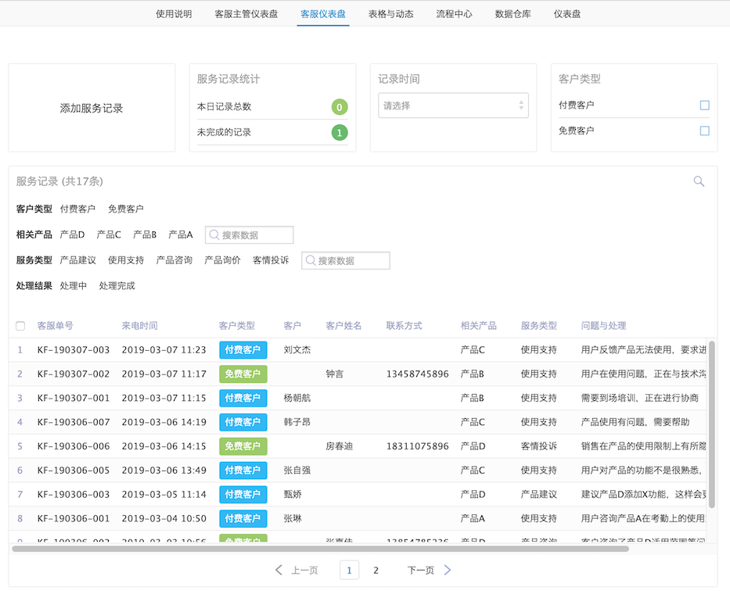Image resolution: width=730 pixels, height=594 pixels.
Task: Filter customer type by 付费客户 in records
Action: pyautogui.click(x=77, y=209)
